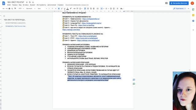Image resolution: width=196 pixels, height=110 pixels.
Task: Open Google Keep side panel
Action: 193,15
